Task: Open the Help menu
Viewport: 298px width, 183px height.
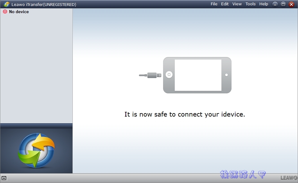Action: pyautogui.click(x=264, y=4)
